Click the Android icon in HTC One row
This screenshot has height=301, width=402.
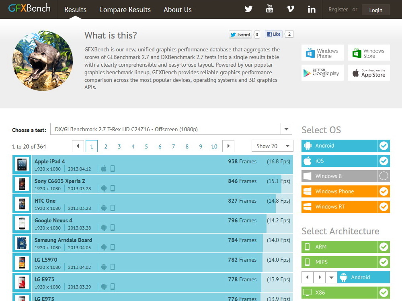coord(104,208)
